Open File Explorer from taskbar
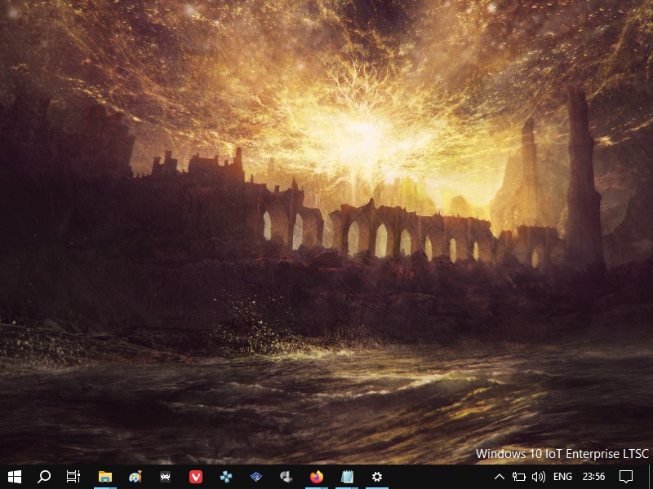This screenshot has width=653, height=489. pyautogui.click(x=105, y=477)
